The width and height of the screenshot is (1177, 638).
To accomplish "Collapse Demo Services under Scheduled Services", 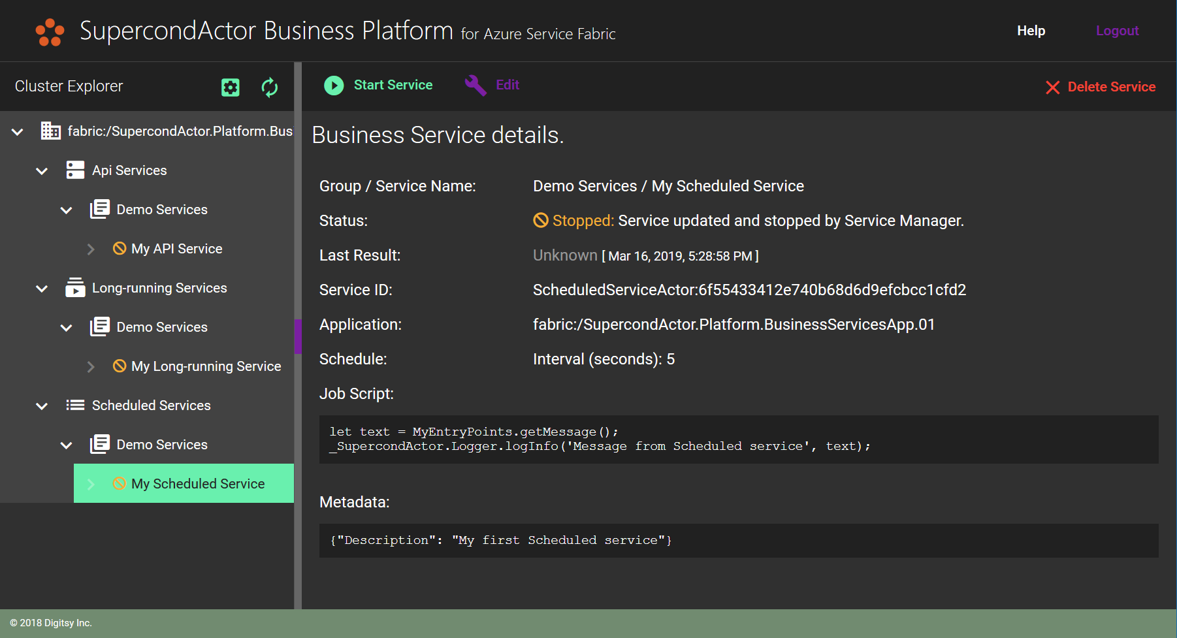I will (66, 445).
